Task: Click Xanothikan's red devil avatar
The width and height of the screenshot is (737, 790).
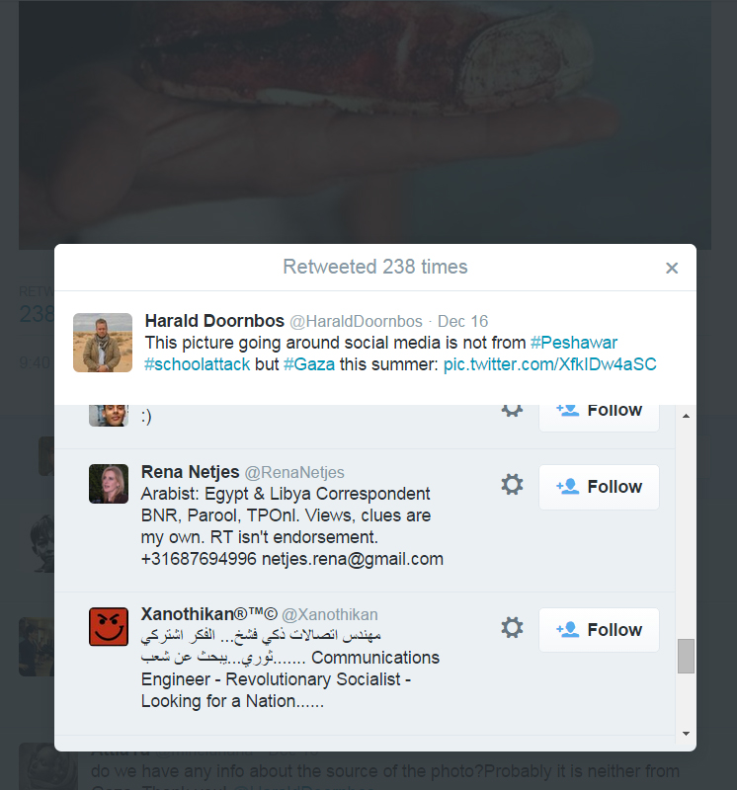Action: [109, 626]
